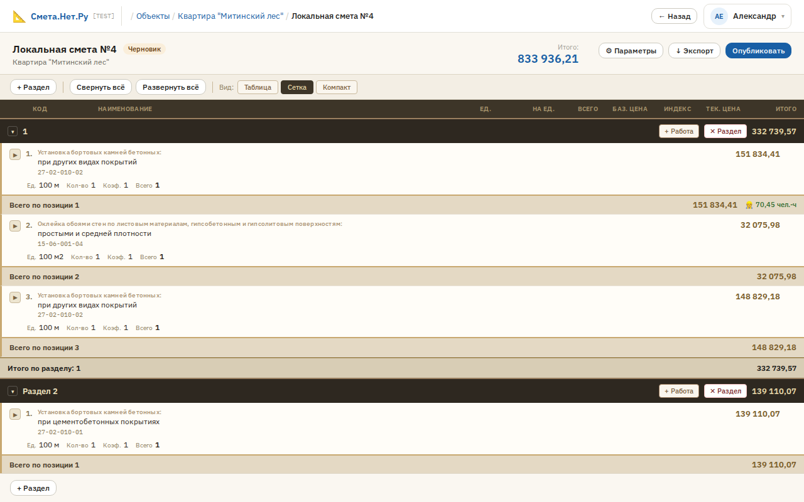Viewport: 804px width, 502px height.
Task: Collapse Раздел 2 using its arrow
Action: coord(13,392)
